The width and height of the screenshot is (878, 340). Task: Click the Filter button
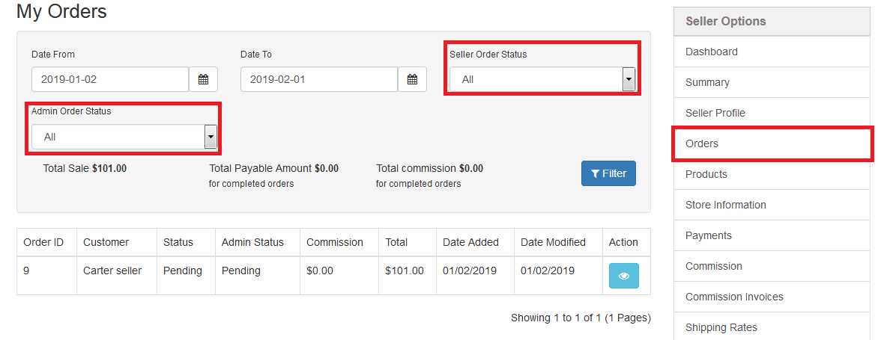608,173
